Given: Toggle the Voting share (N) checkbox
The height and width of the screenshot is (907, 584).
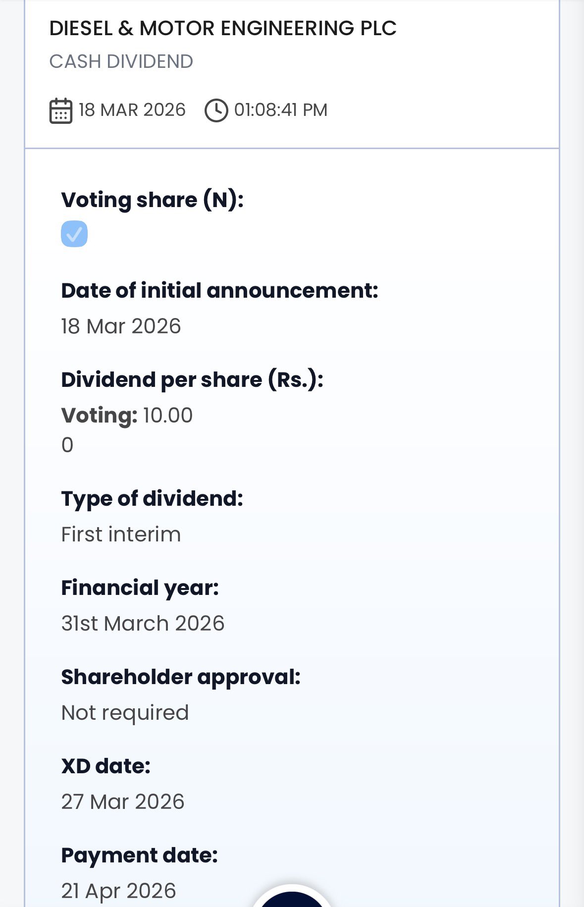Looking at the screenshot, I should coord(74,234).
